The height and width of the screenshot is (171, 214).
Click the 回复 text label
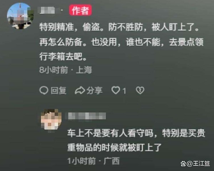click(58, 90)
